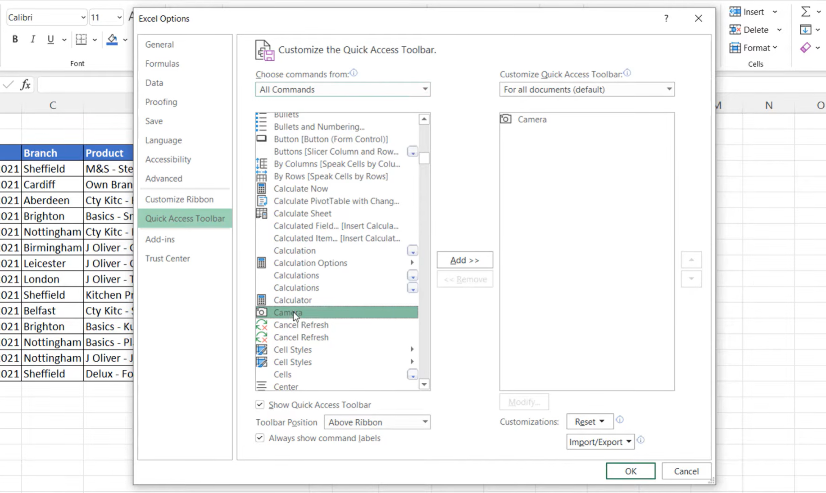
Task: Select Calculate Sheet command icon
Action: 261,213
